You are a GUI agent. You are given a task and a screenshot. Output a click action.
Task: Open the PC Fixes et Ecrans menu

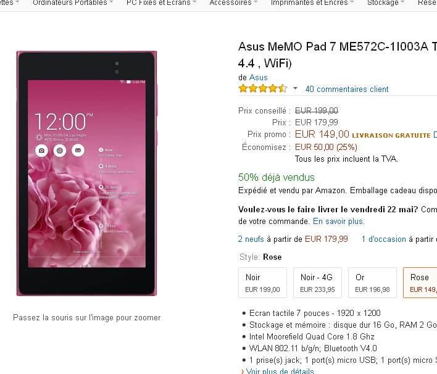click(158, 3)
